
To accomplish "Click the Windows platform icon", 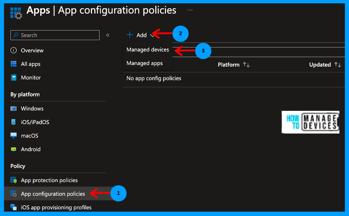I will [14, 108].
